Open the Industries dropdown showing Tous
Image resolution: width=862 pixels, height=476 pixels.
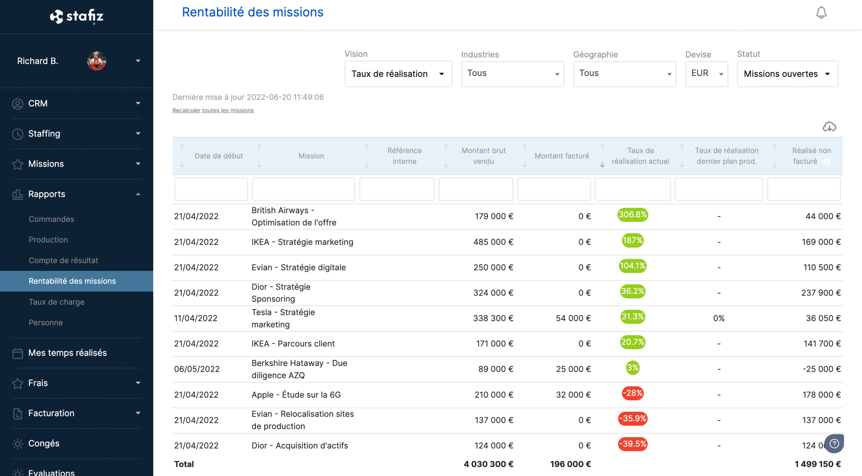512,74
